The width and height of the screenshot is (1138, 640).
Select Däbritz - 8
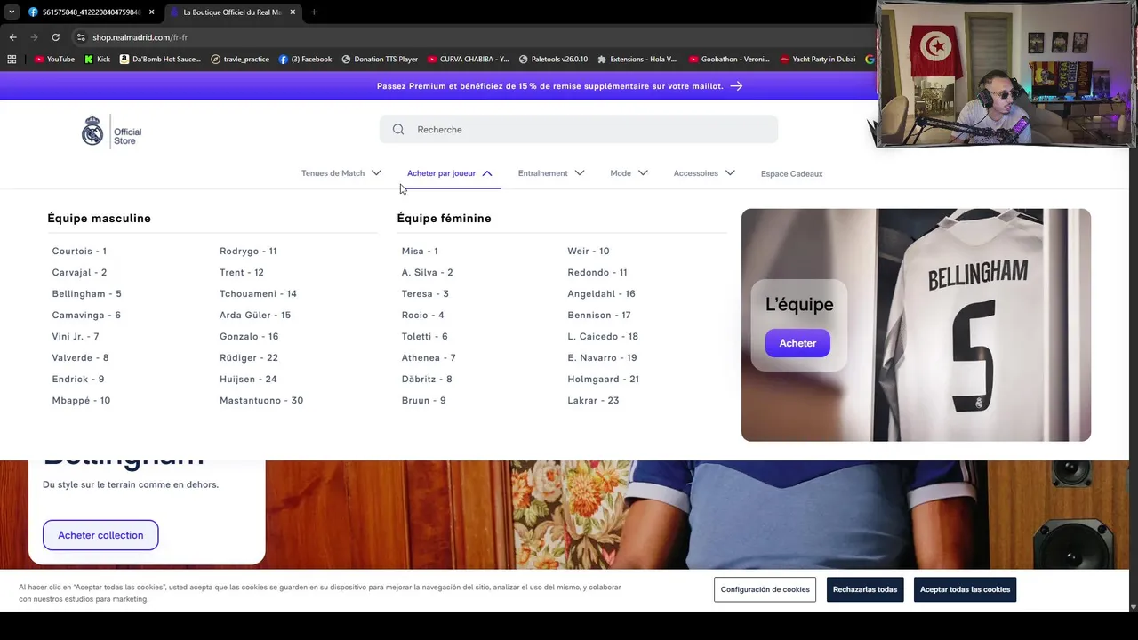[x=427, y=380]
